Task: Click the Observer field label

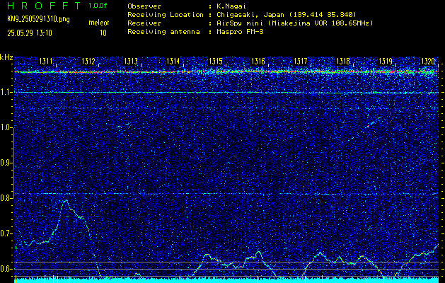Action: point(144,6)
